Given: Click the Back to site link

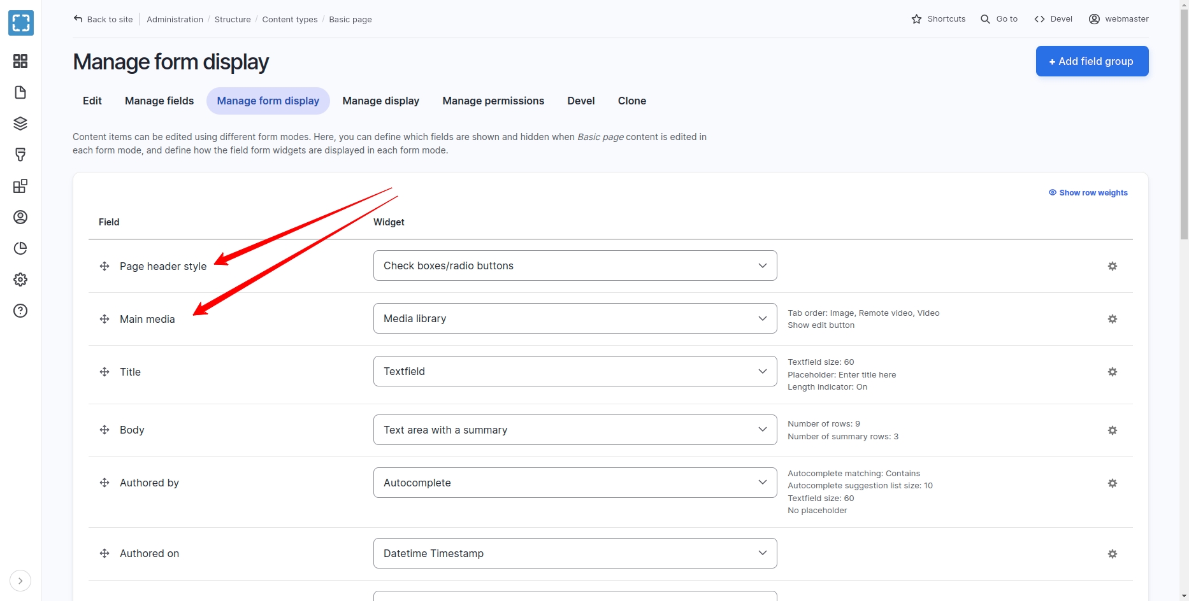Looking at the screenshot, I should 103,19.
